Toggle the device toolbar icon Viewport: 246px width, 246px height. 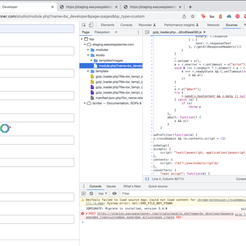pos(91,25)
